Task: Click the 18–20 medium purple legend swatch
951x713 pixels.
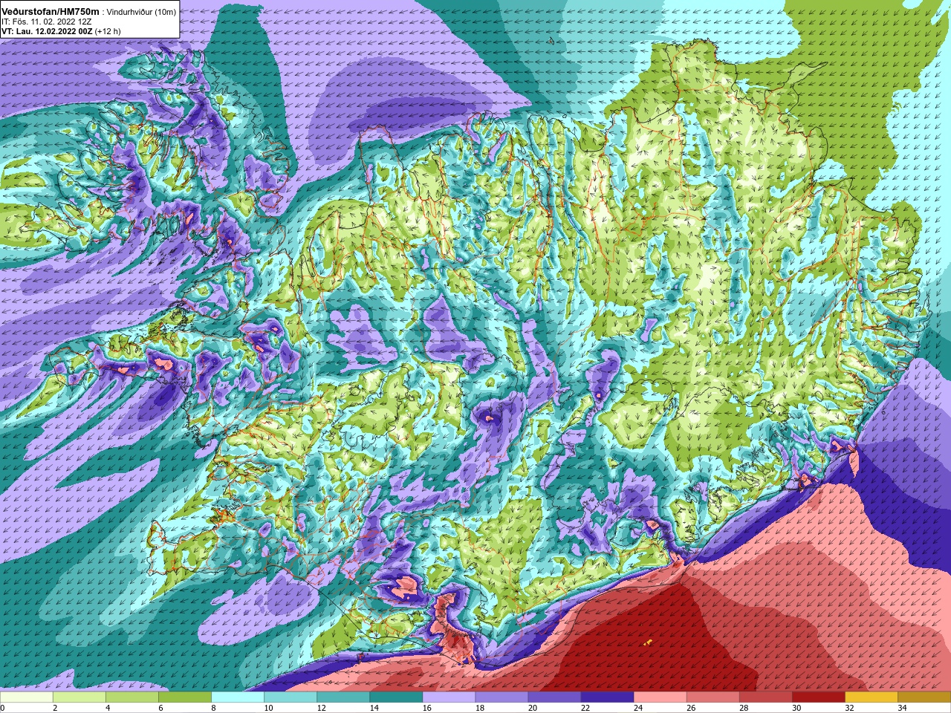Action: pos(502,697)
